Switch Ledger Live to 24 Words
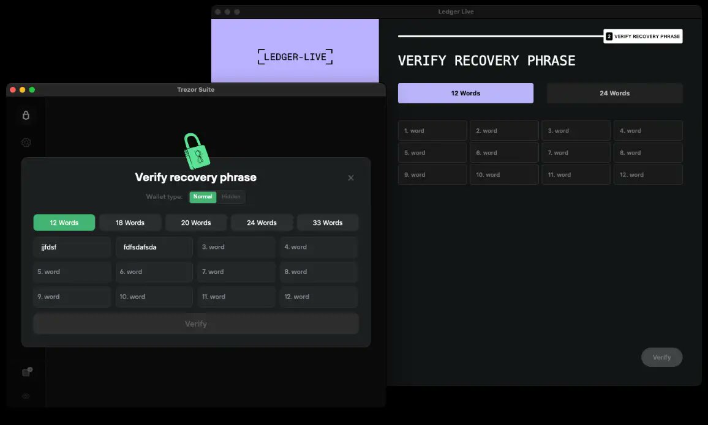The image size is (708, 425). tap(614, 93)
